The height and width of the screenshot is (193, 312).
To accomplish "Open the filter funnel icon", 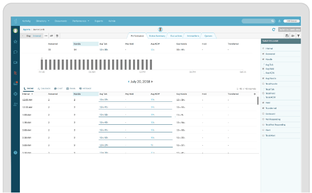I will coord(298,36).
